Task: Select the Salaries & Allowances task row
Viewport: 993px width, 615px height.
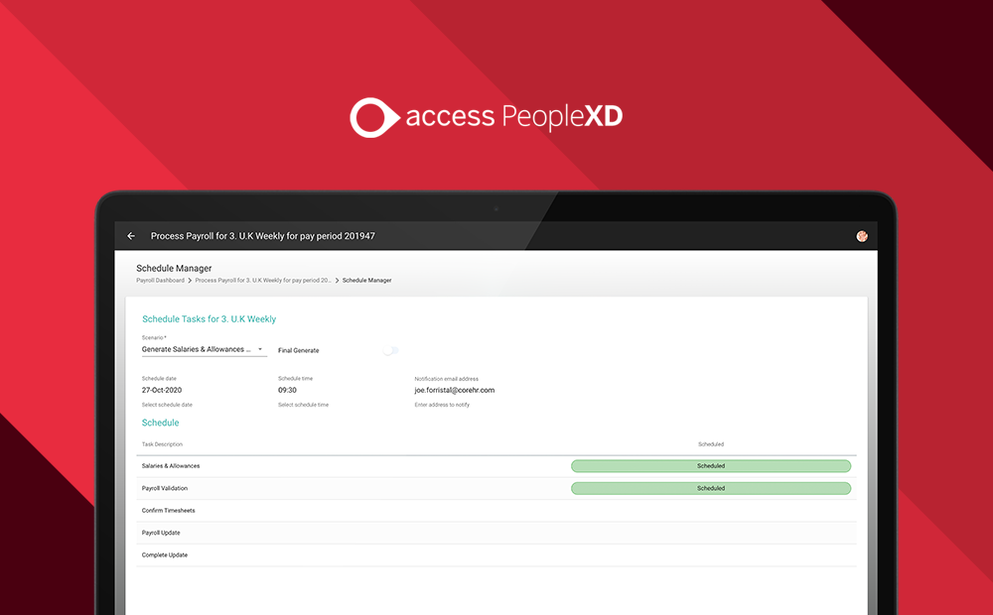Action: pyautogui.click(x=496, y=466)
